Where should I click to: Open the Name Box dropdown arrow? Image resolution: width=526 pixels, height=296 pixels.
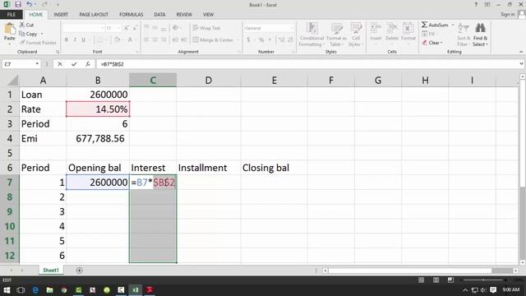pos(37,64)
